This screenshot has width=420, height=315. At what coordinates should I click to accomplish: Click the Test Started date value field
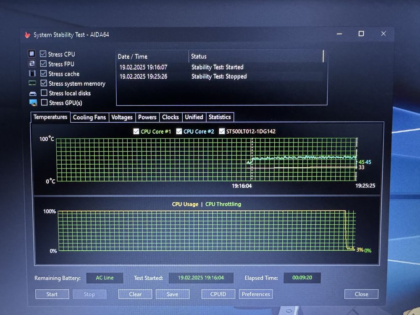click(x=201, y=278)
